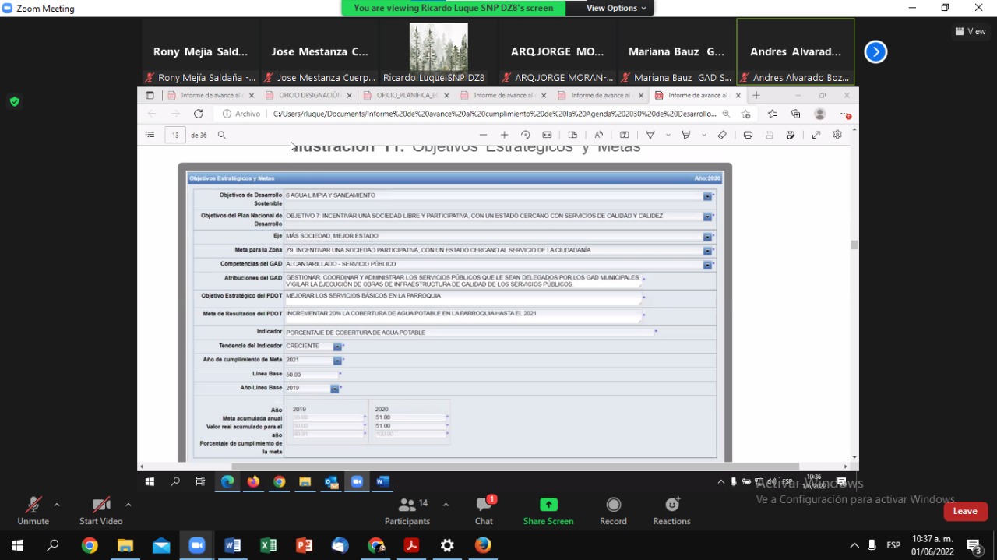Switch layout with the View button
Screen dimensions: 997x560
[971, 32]
